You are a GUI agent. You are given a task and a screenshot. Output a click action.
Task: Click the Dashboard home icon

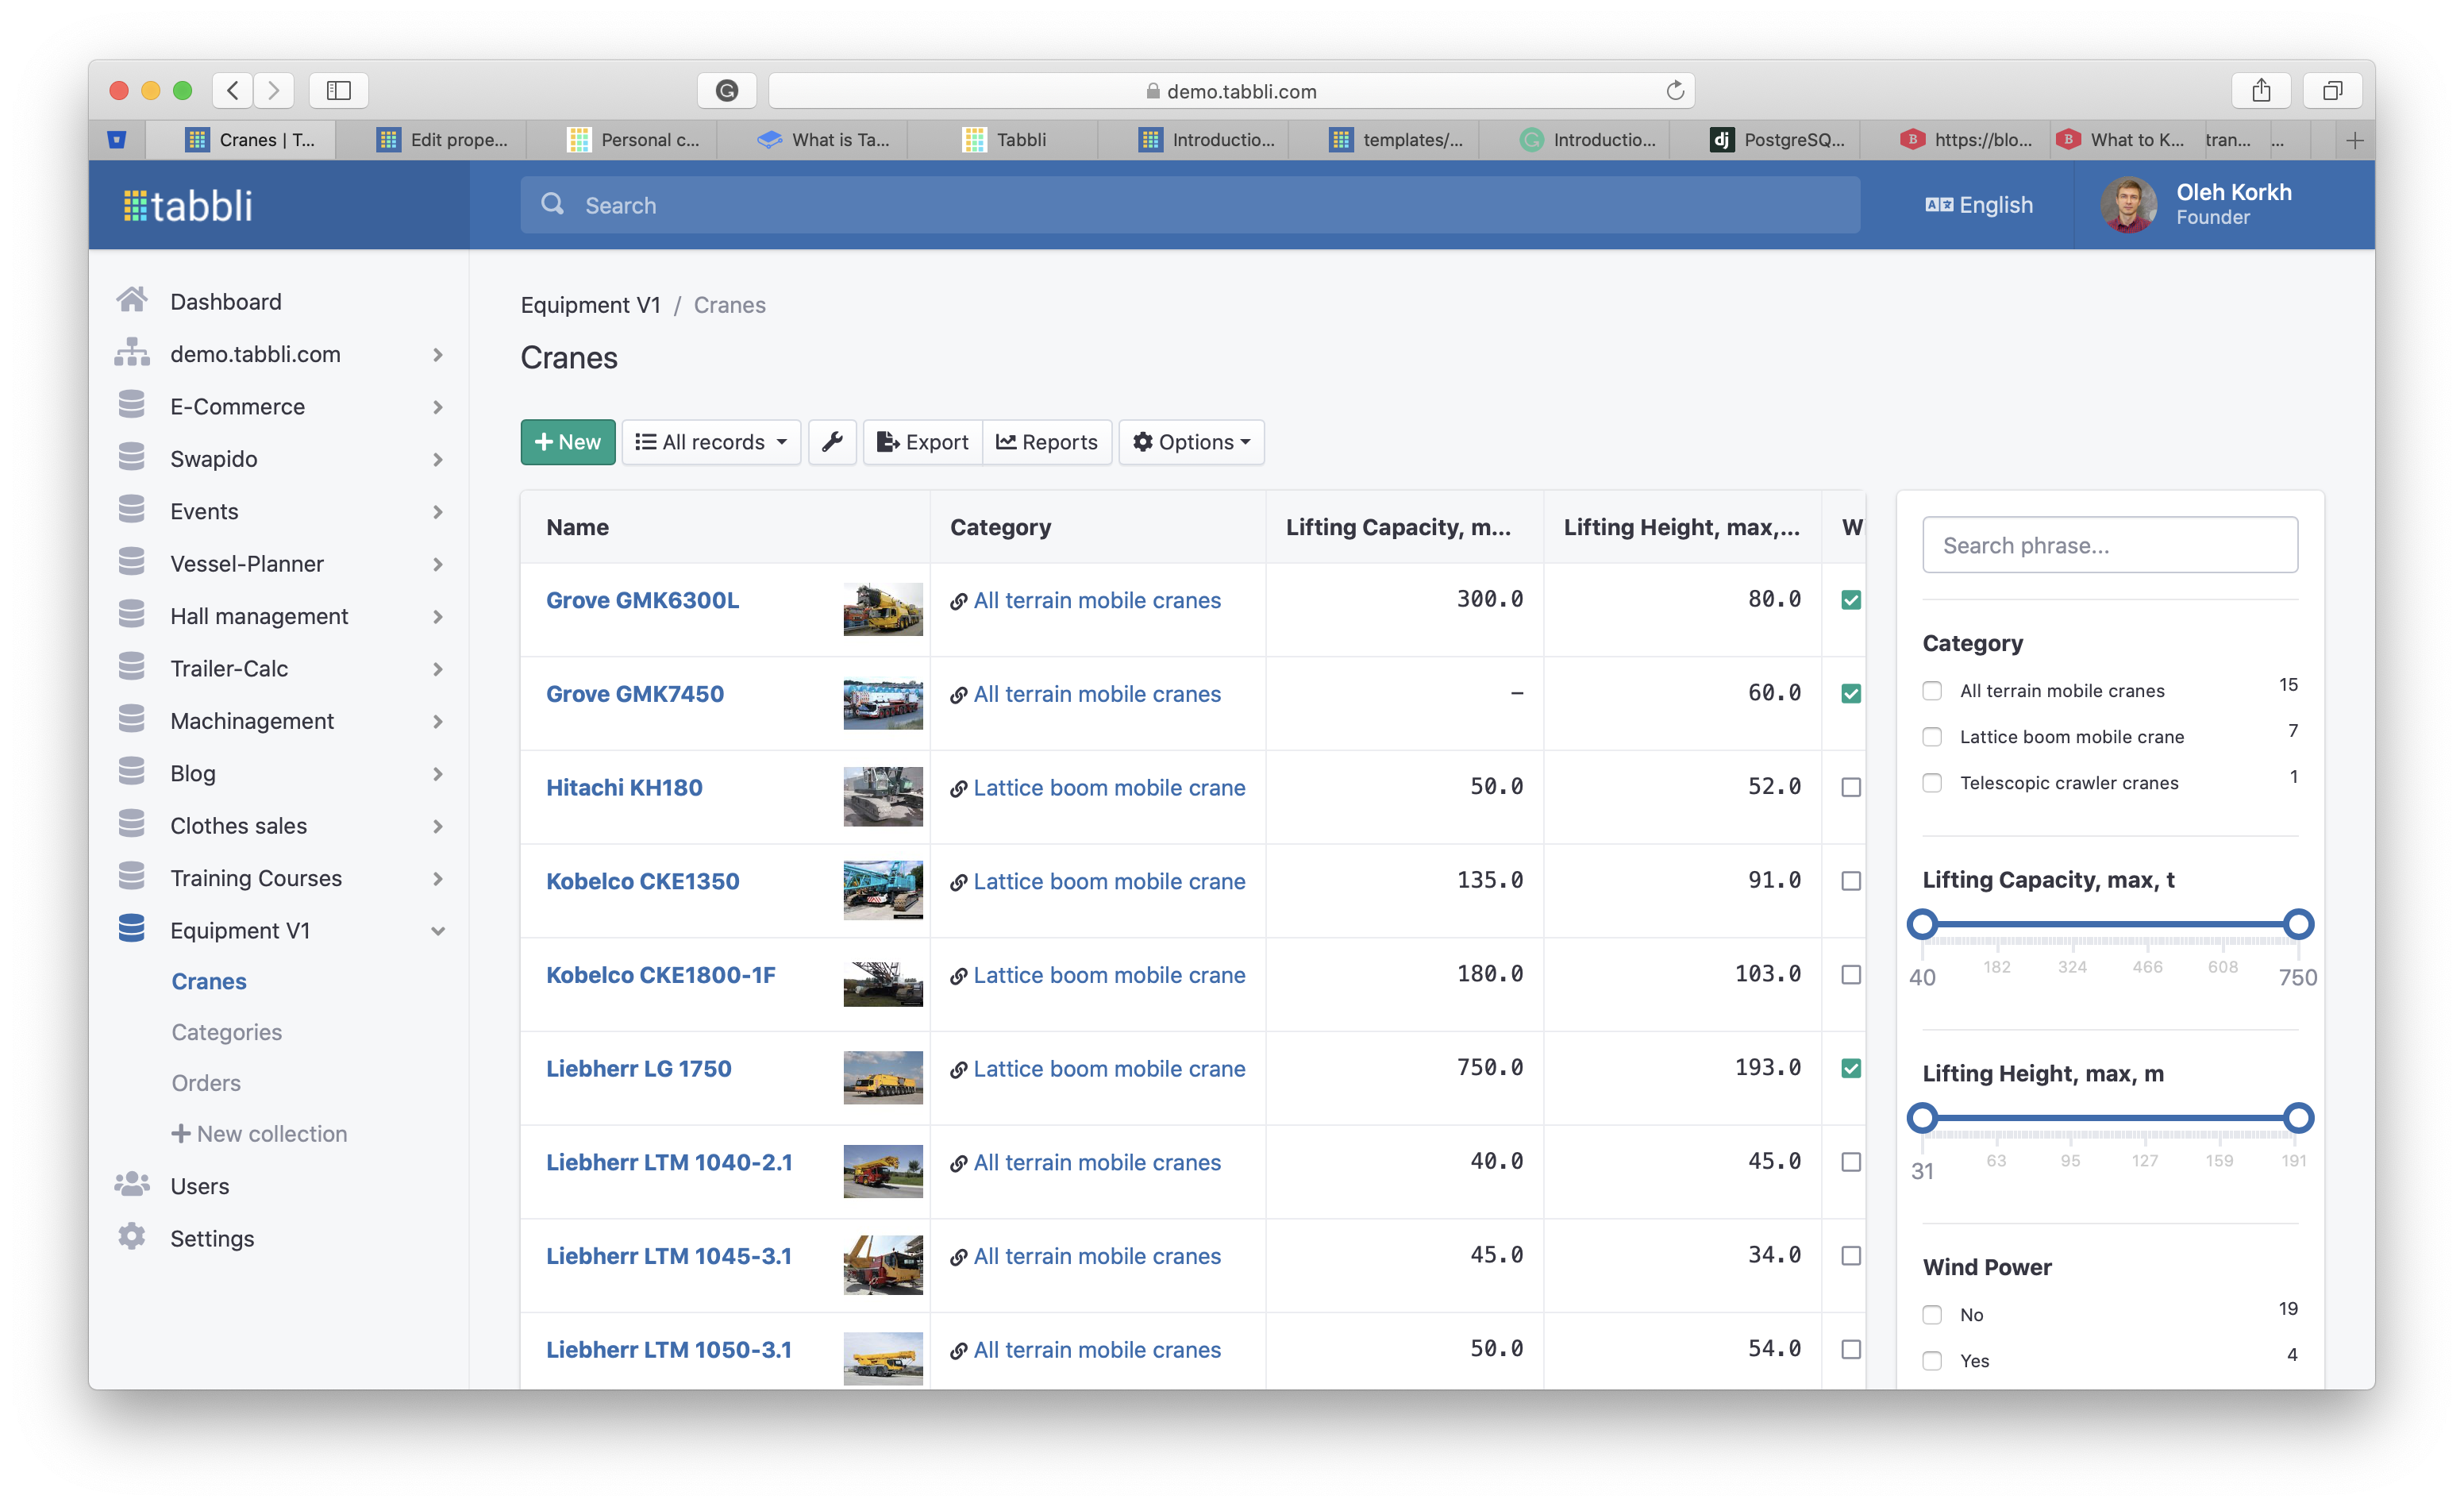(132, 301)
